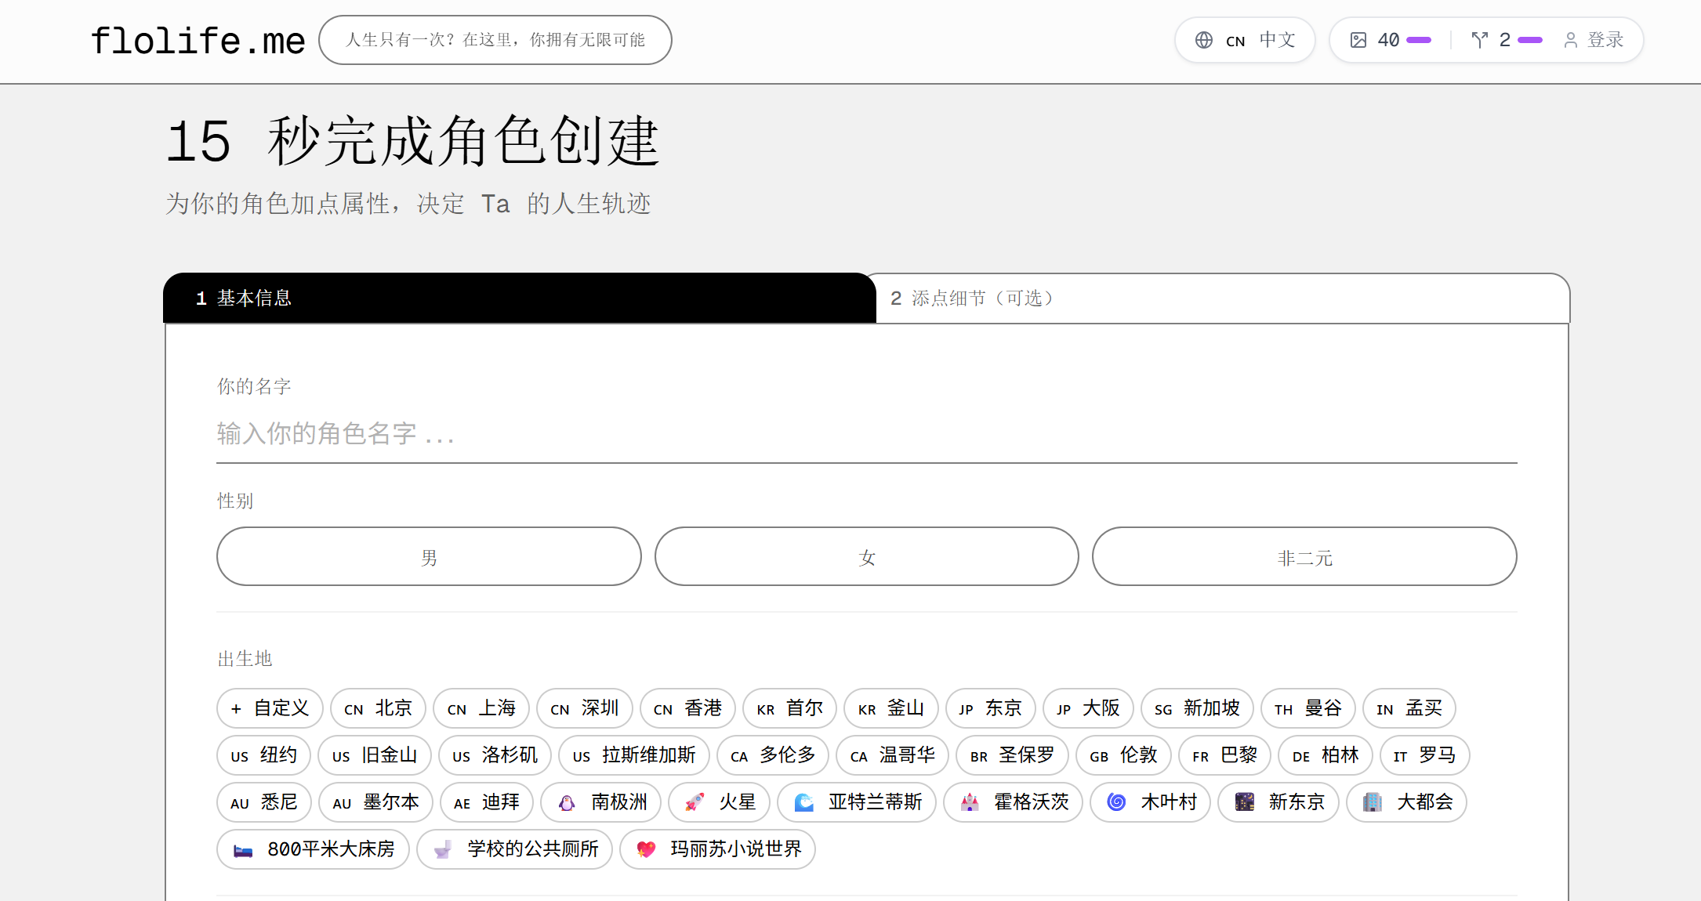The height and width of the screenshot is (901, 1701).
Task: Switch to 添点细节（可选）tab
Action: point(1223,299)
